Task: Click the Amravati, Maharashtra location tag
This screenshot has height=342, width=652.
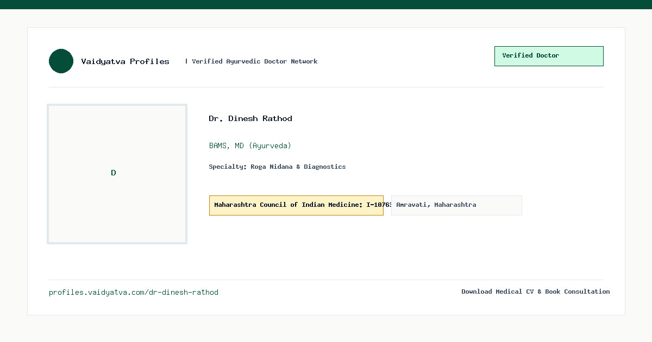Action: tap(456, 205)
